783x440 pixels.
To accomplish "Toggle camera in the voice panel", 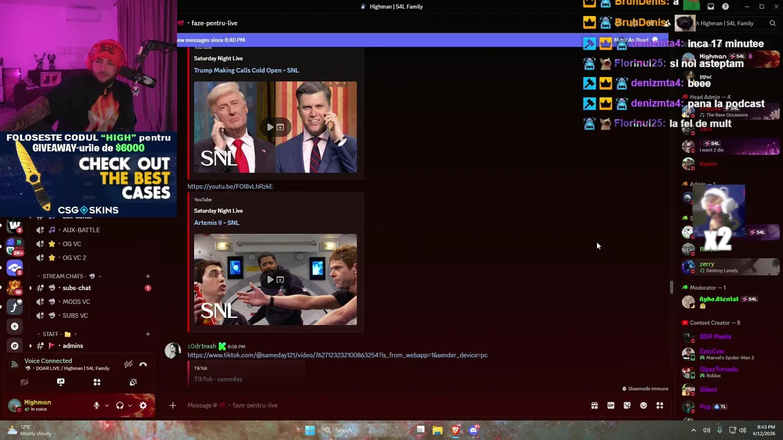I will 24,382.
